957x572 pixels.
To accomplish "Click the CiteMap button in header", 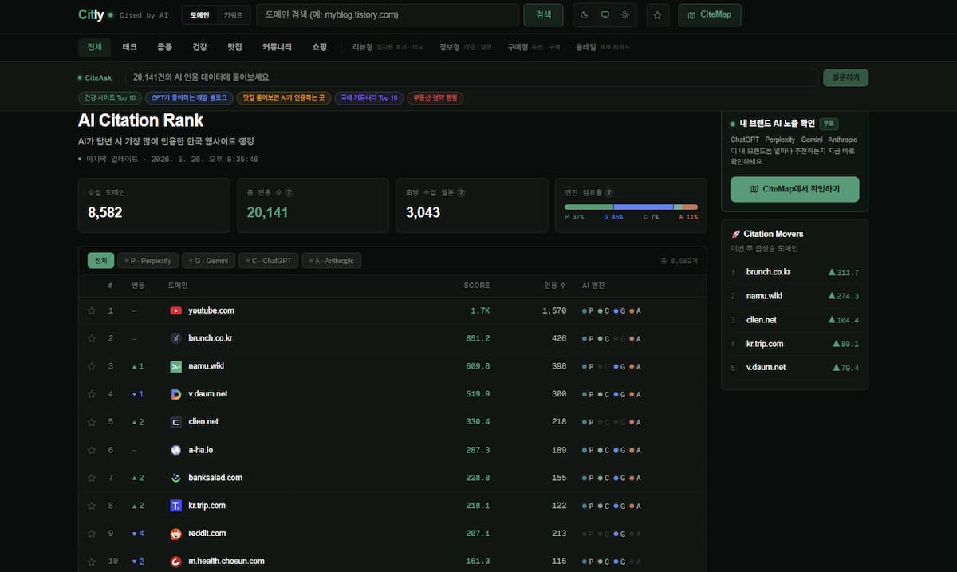I will (710, 15).
